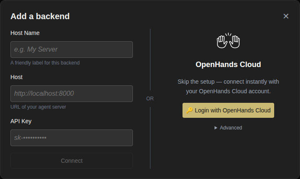
Task: Focus the Host URL input field
Action: pyautogui.click(x=72, y=94)
